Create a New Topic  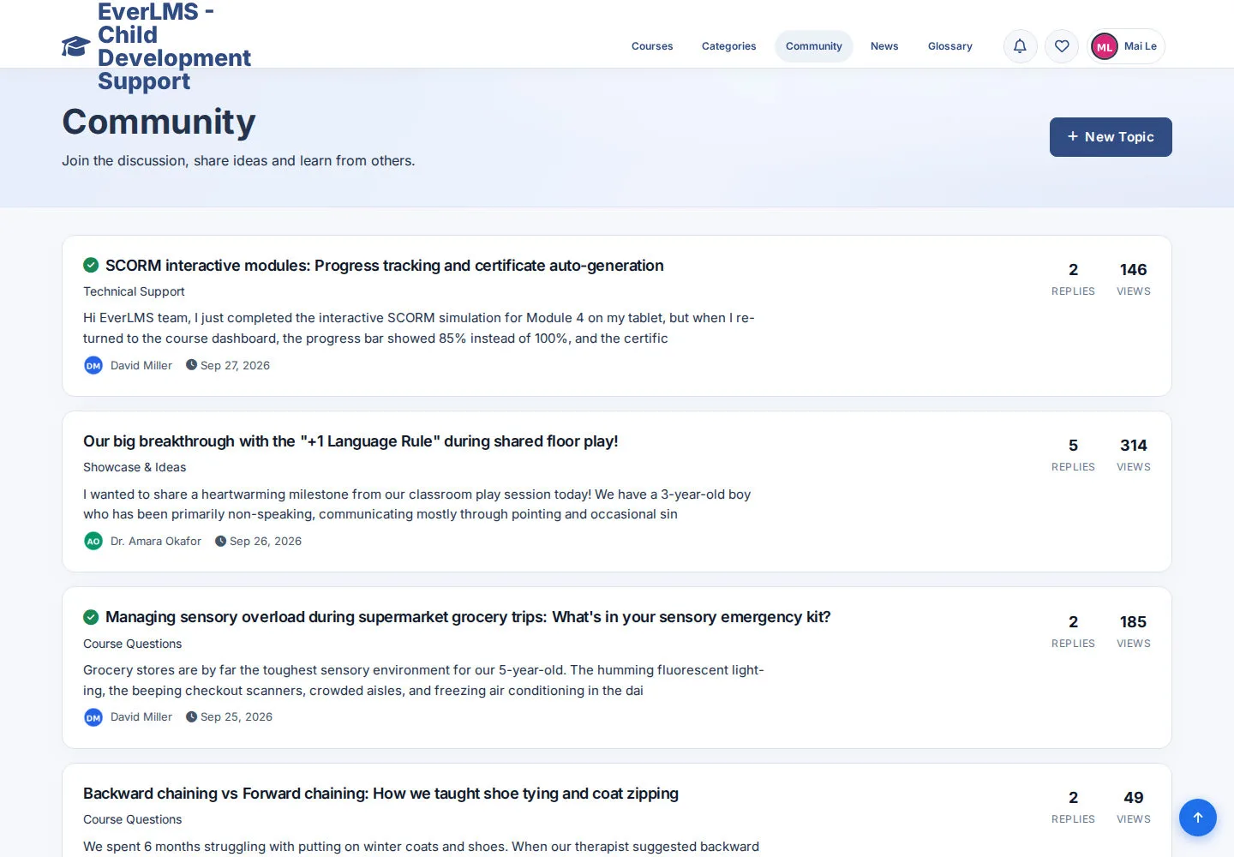click(x=1111, y=137)
